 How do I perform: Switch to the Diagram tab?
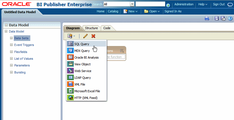coord(73,28)
